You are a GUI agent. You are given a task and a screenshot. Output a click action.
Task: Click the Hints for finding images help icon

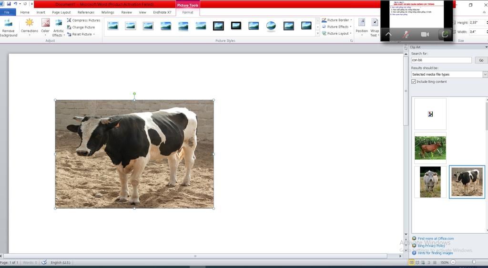point(414,253)
